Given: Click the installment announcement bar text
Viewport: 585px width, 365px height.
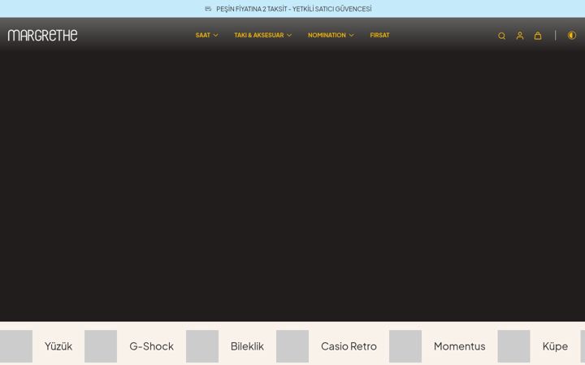Looking at the screenshot, I should pos(293,9).
